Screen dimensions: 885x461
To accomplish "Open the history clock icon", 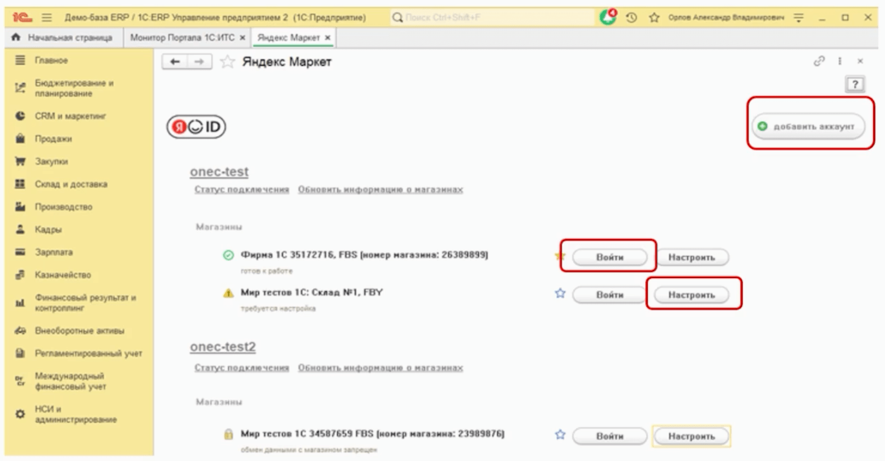I will coord(631,18).
